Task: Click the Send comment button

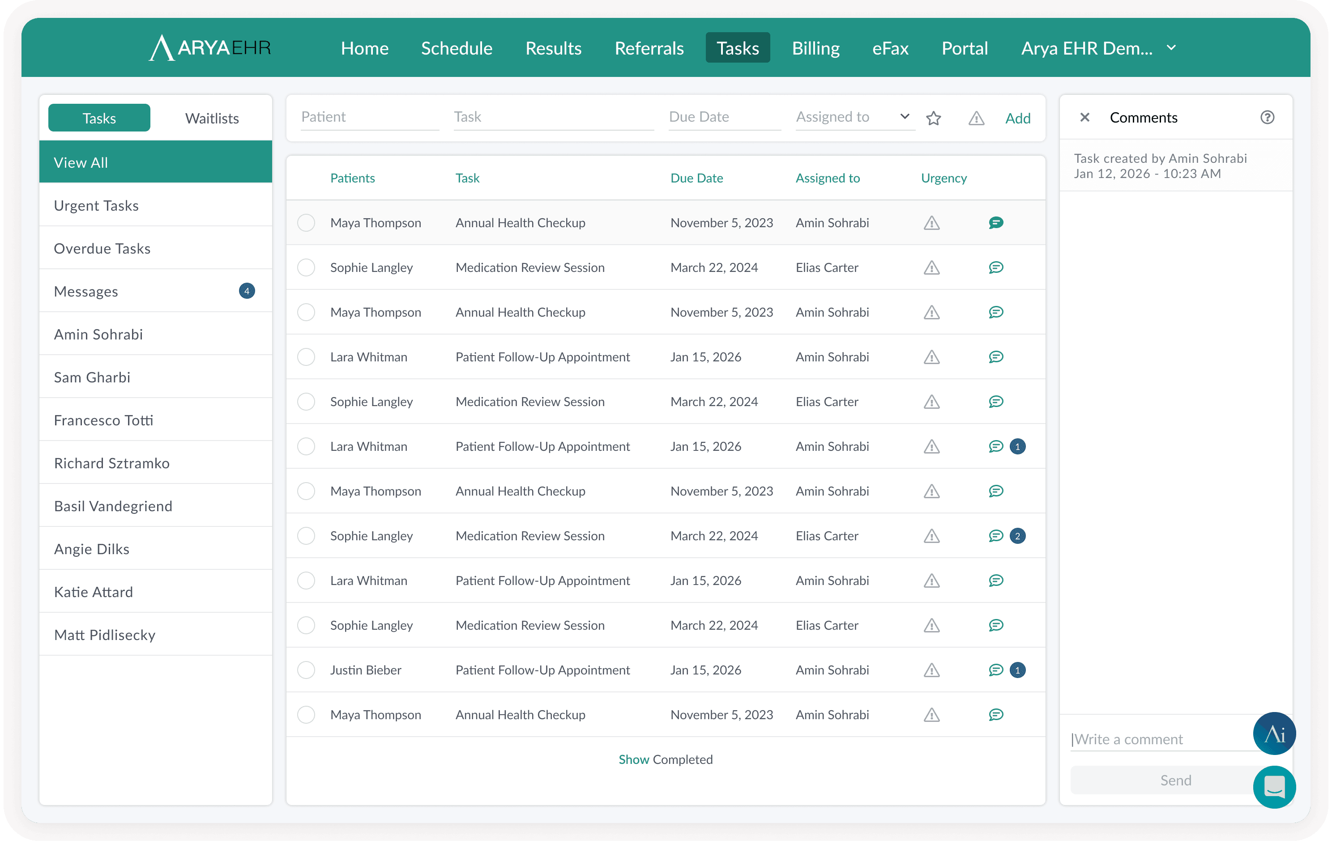Action: tap(1175, 780)
